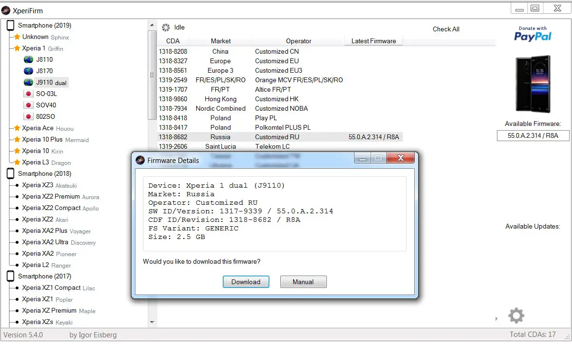Select the 1318-8327 Customized EU row
Image resolution: width=572 pixels, height=344 pixels.
(280, 61)
